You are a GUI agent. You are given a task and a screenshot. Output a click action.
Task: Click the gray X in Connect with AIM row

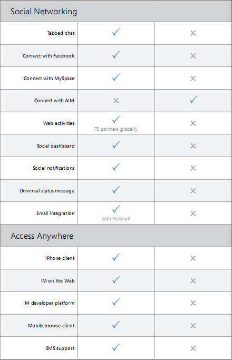click(116, 100)
